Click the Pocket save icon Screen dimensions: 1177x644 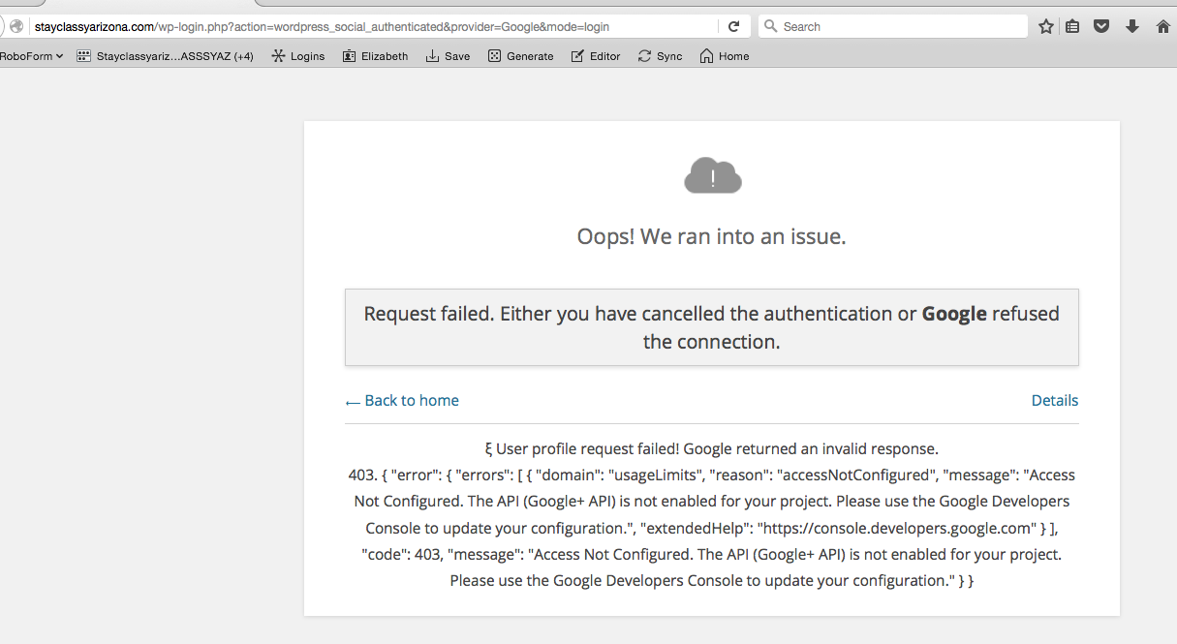[1101, 27]
